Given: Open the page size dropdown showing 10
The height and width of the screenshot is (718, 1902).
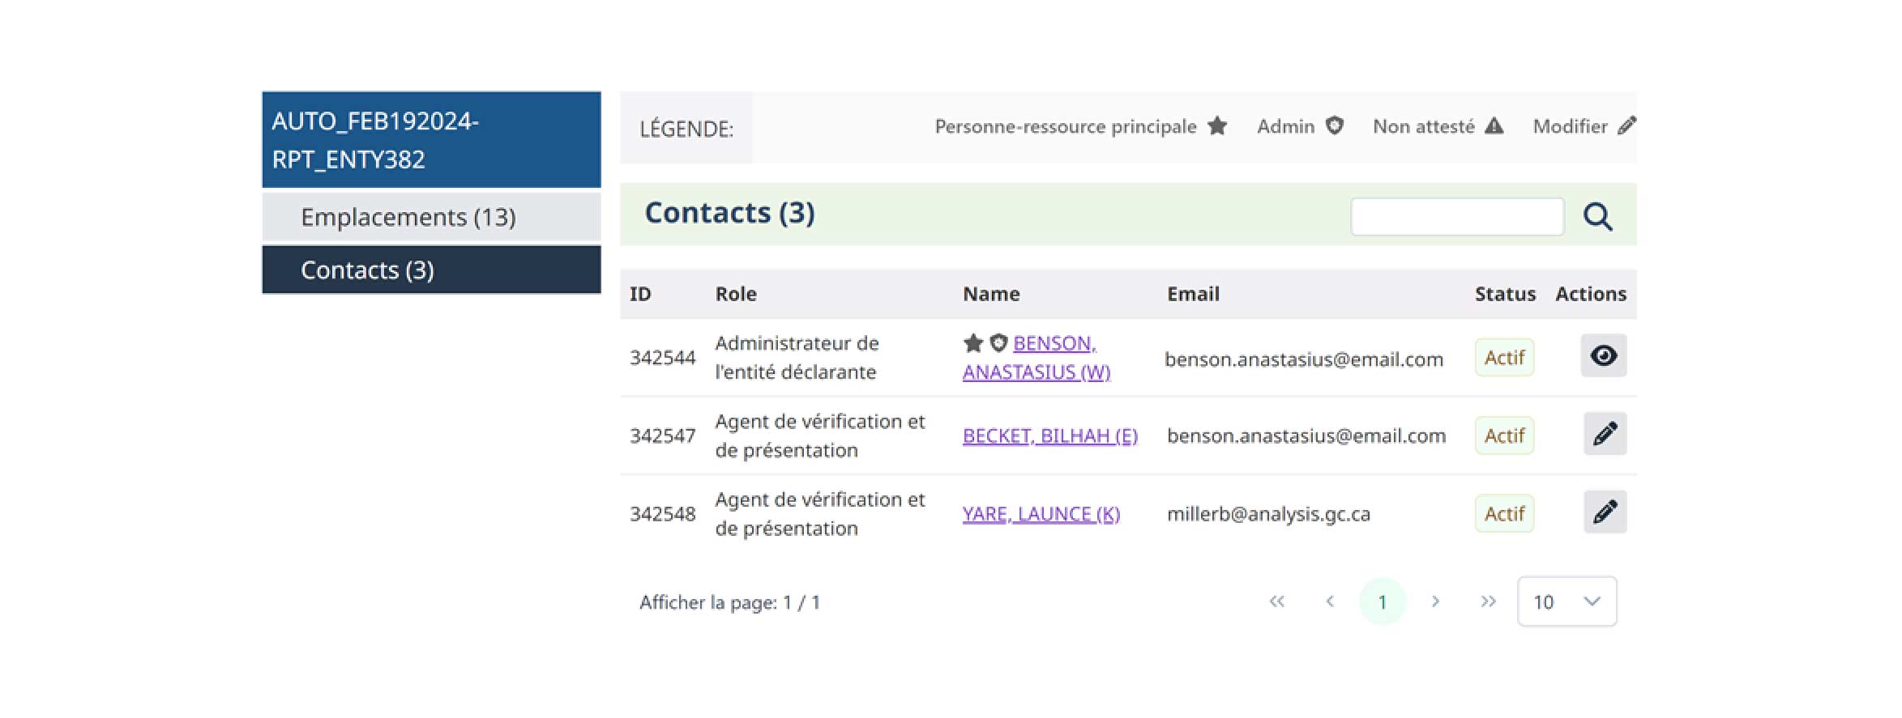Looking at the screenshot, I should (1566, 601).
